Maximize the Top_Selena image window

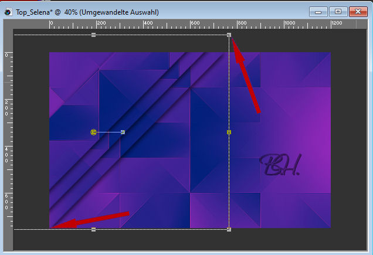pyautogui.click(x=338, y=11)
